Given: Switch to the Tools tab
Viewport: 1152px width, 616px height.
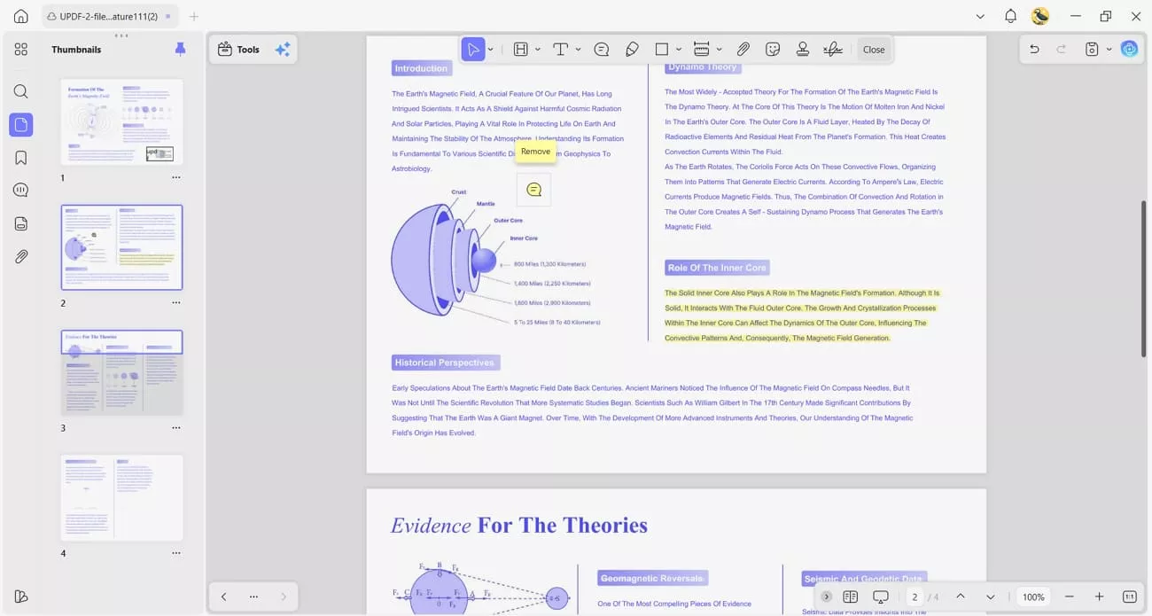Looking at the screenshot, I should (237, 49).
